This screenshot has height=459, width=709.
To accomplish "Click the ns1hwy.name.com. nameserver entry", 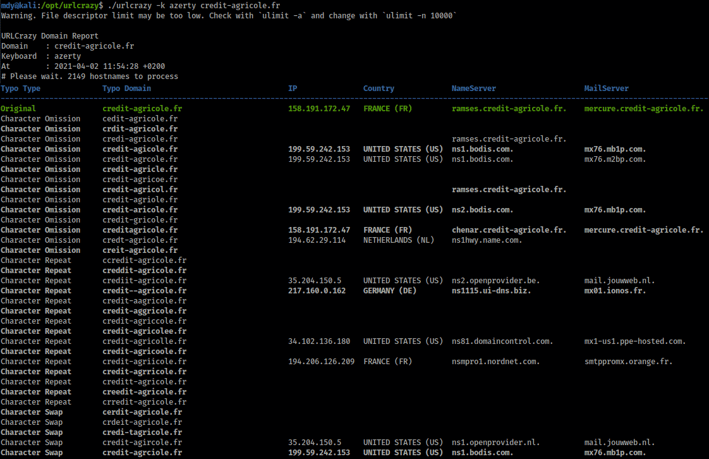I will 487,240.
